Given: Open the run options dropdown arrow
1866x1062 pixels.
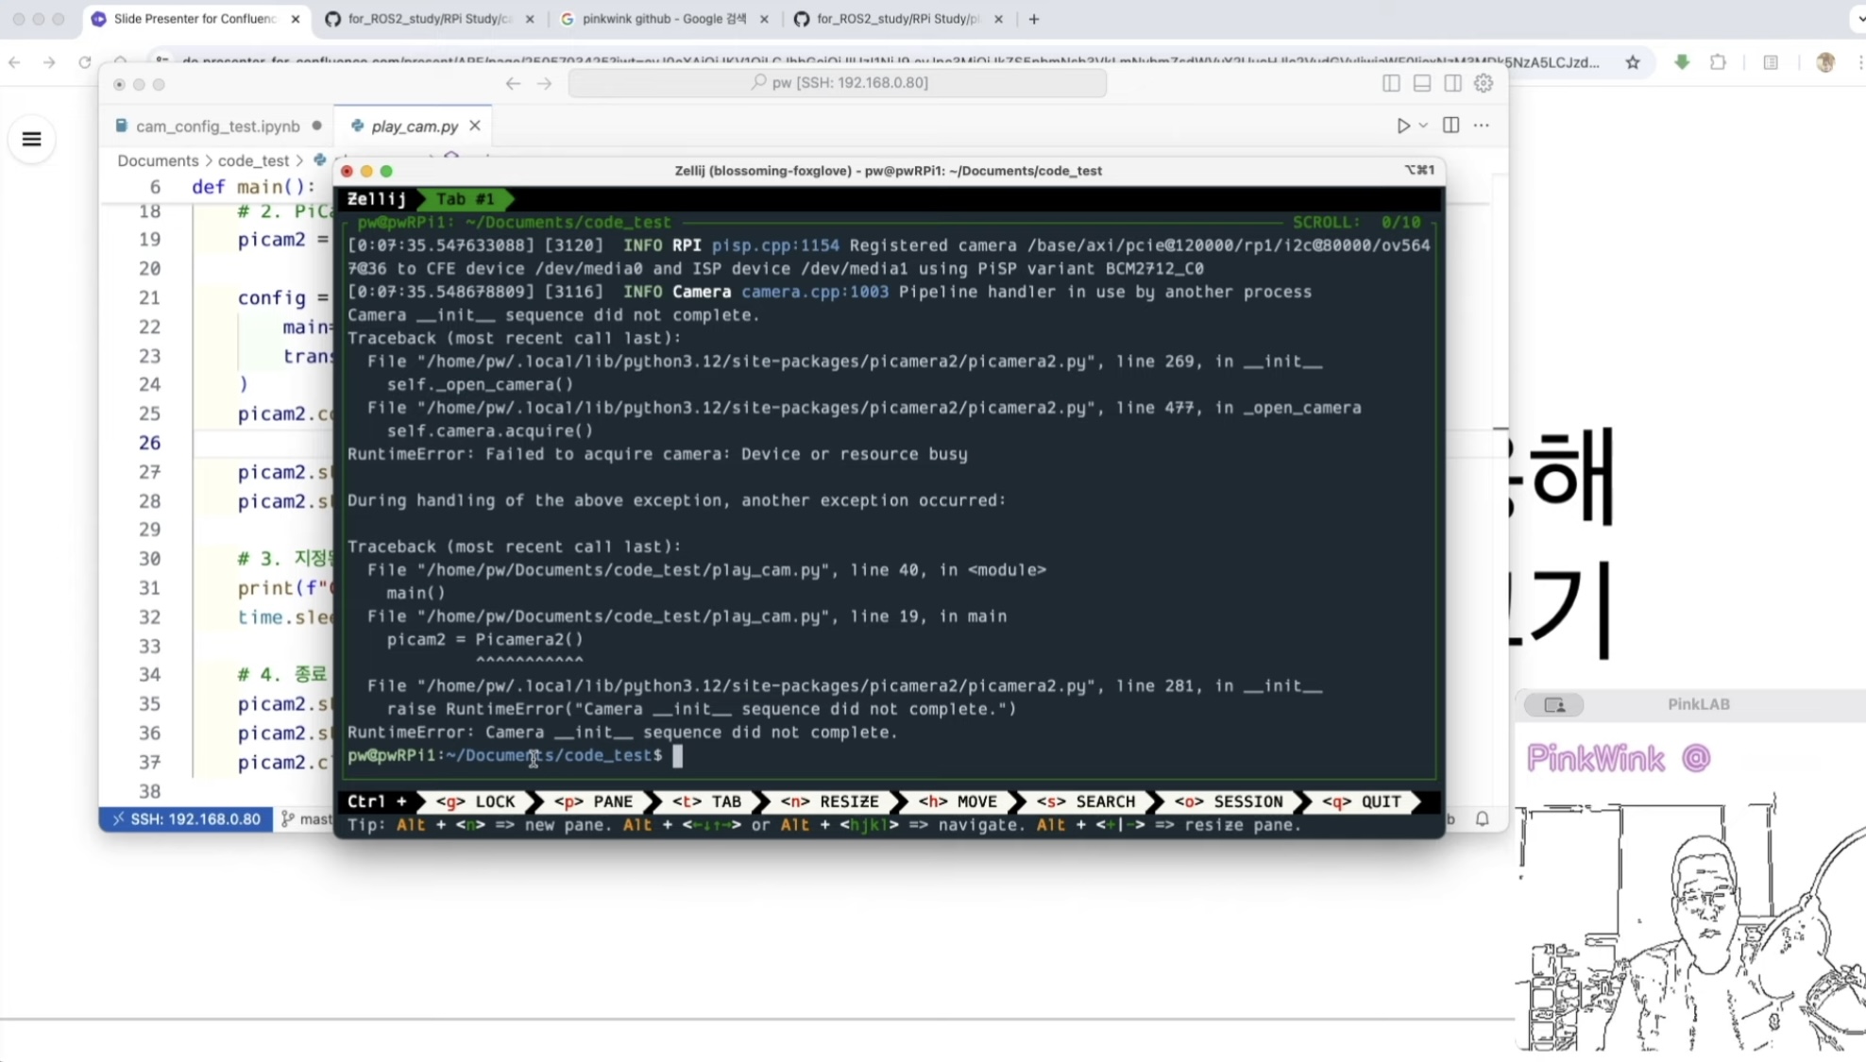Looking at the screenshot, I should coord(1423,126).
